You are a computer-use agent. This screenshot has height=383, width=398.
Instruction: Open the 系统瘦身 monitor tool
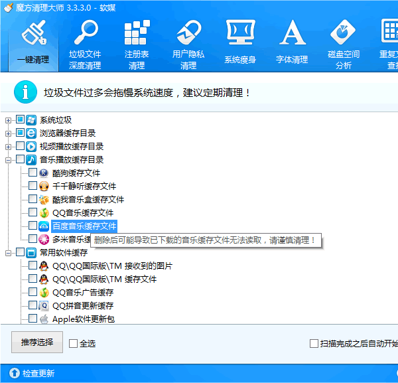[x=240, y=43]
